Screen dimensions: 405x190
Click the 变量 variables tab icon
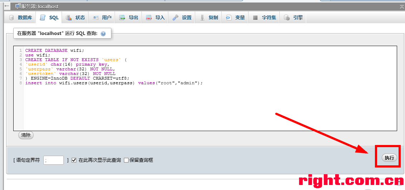coord(228,17)
